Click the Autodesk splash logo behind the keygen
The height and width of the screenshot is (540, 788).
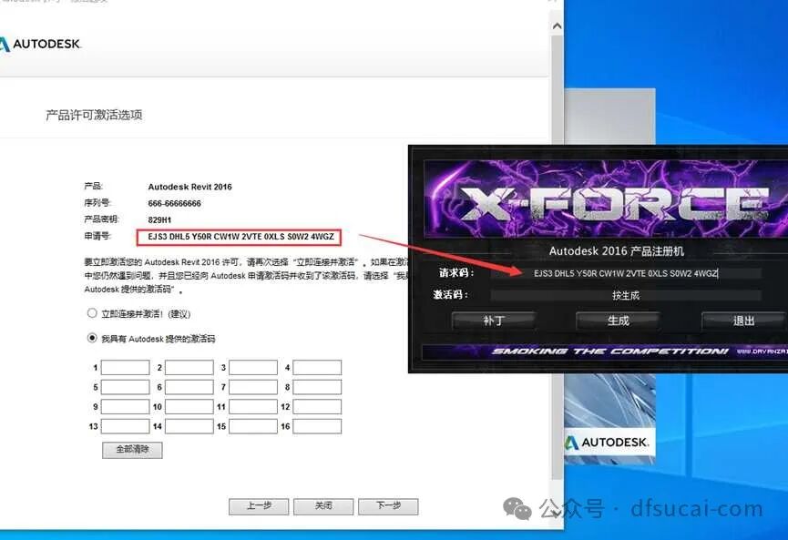(x=607, y=443)
